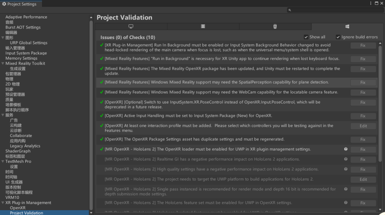Select the Standalone desktop platform tab
This screenshot has height=215, width=385.
[x=131, y=27]
